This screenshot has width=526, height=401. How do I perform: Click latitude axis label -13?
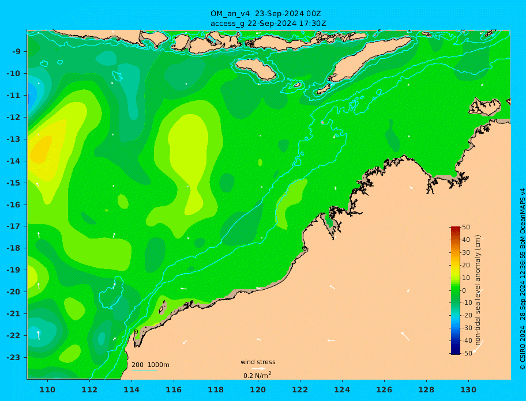[13, 139]
